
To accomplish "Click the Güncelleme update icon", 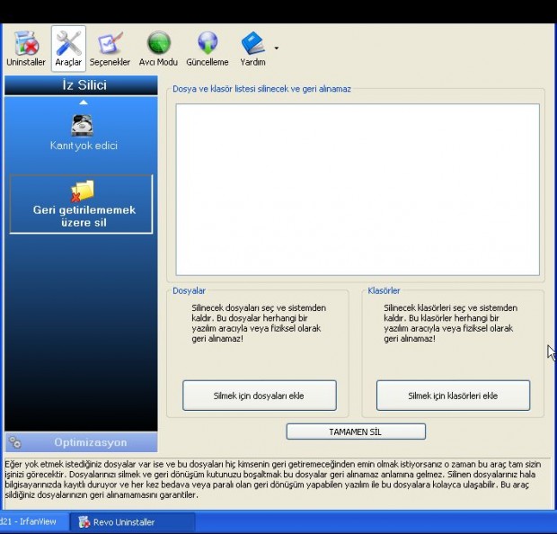I will [207, 48].
